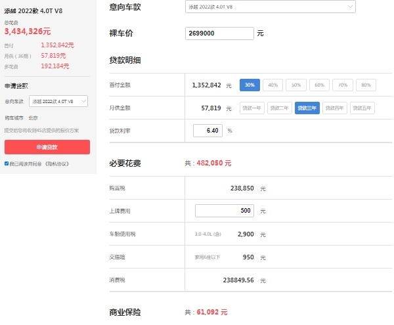Click the 裸车价 price input field
This screenshot has height=325, width=394.
(219, 33)
